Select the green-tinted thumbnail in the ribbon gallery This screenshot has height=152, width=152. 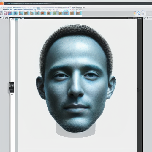55,13
